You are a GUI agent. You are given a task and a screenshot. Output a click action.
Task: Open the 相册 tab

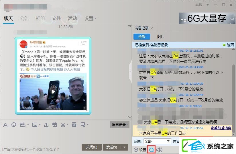pyautogui.click(x=40, y=19)
